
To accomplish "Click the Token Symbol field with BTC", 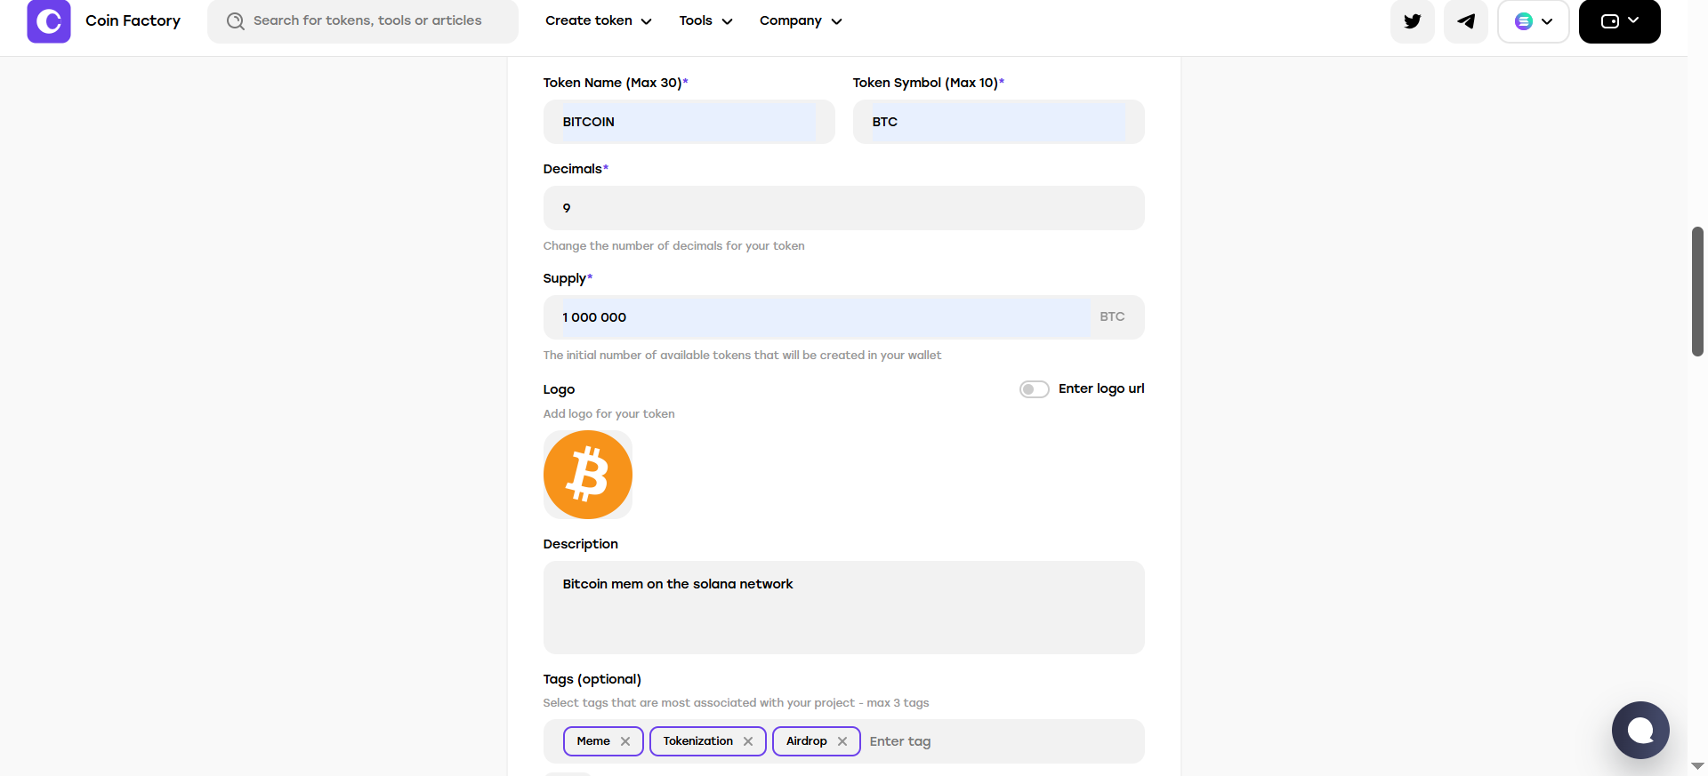I will (999, 122).
